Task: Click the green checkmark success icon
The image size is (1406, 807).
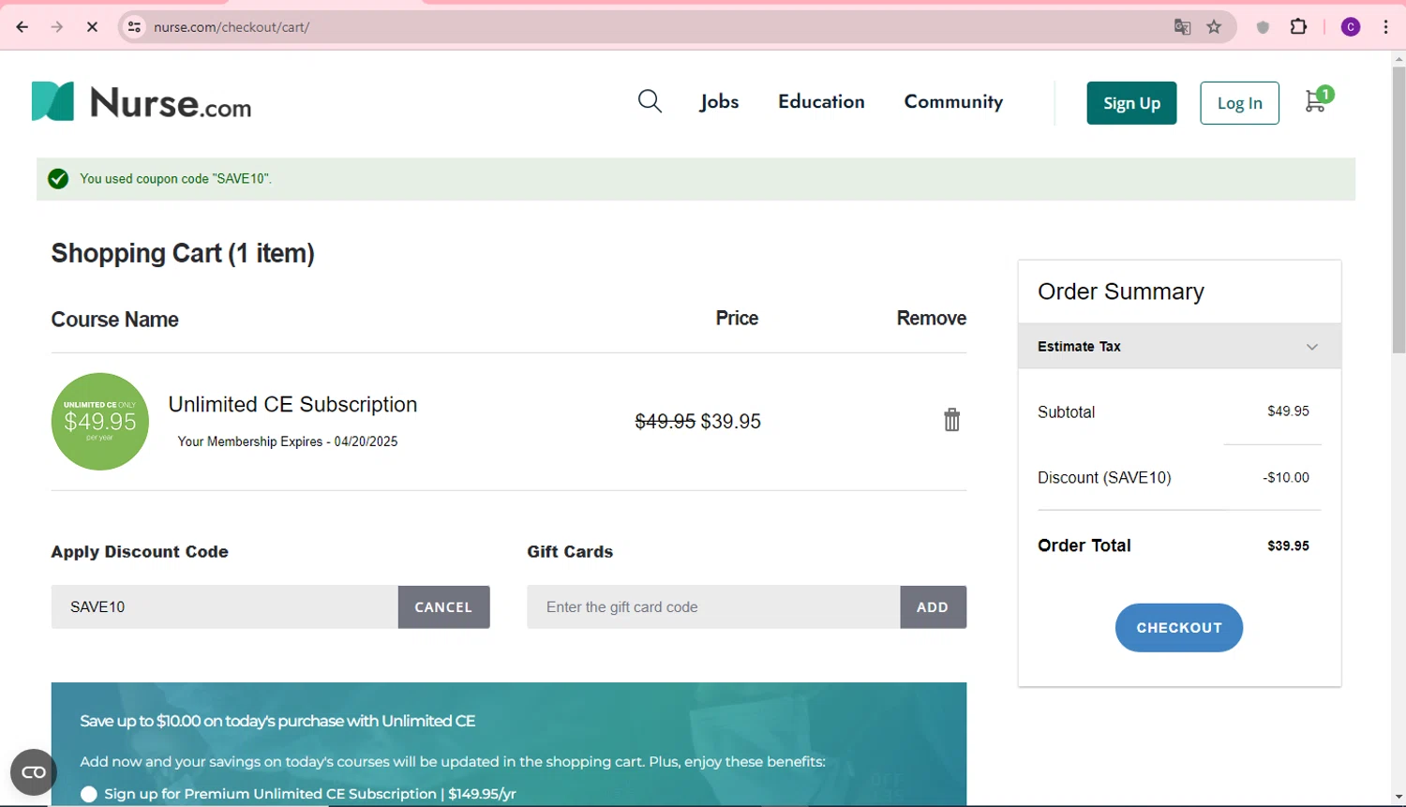Action: click(x=58, y=179)
